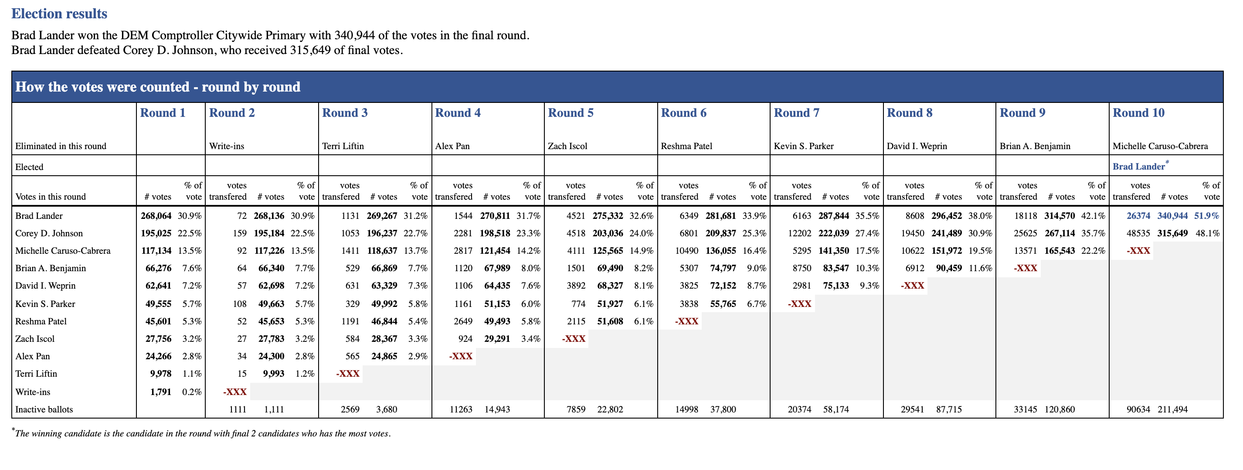Click the Inactive ballots row label
Screen dimensions: 1243x470
(44, 409)
